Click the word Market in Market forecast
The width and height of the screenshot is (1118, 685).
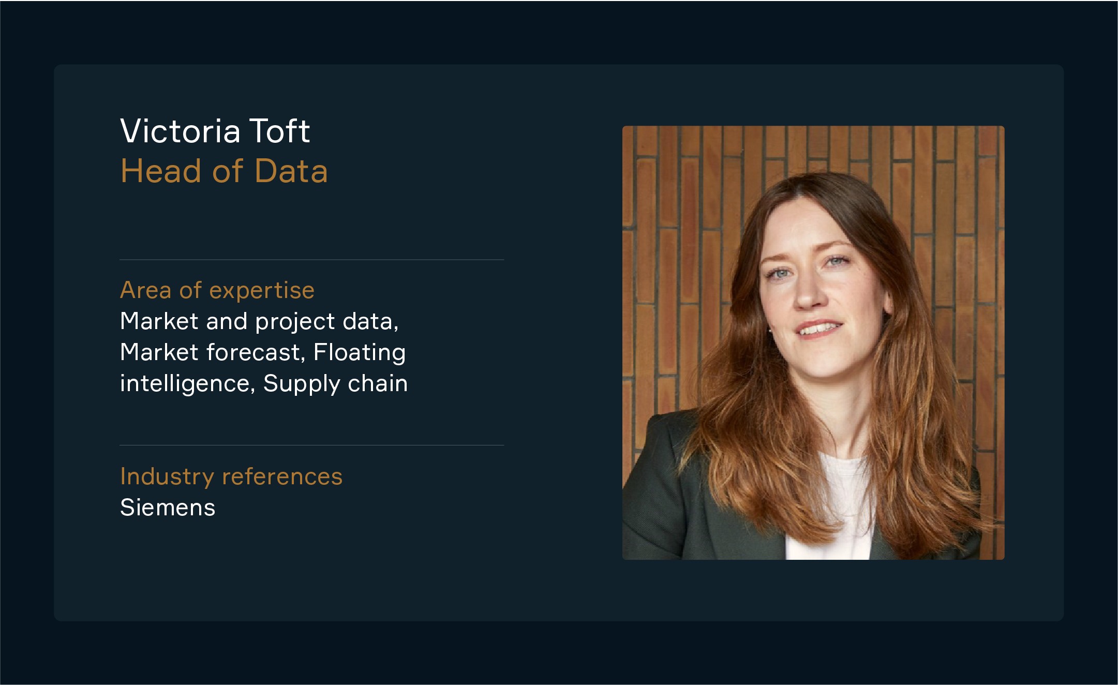pyautogui.click(x=159, y=353)
